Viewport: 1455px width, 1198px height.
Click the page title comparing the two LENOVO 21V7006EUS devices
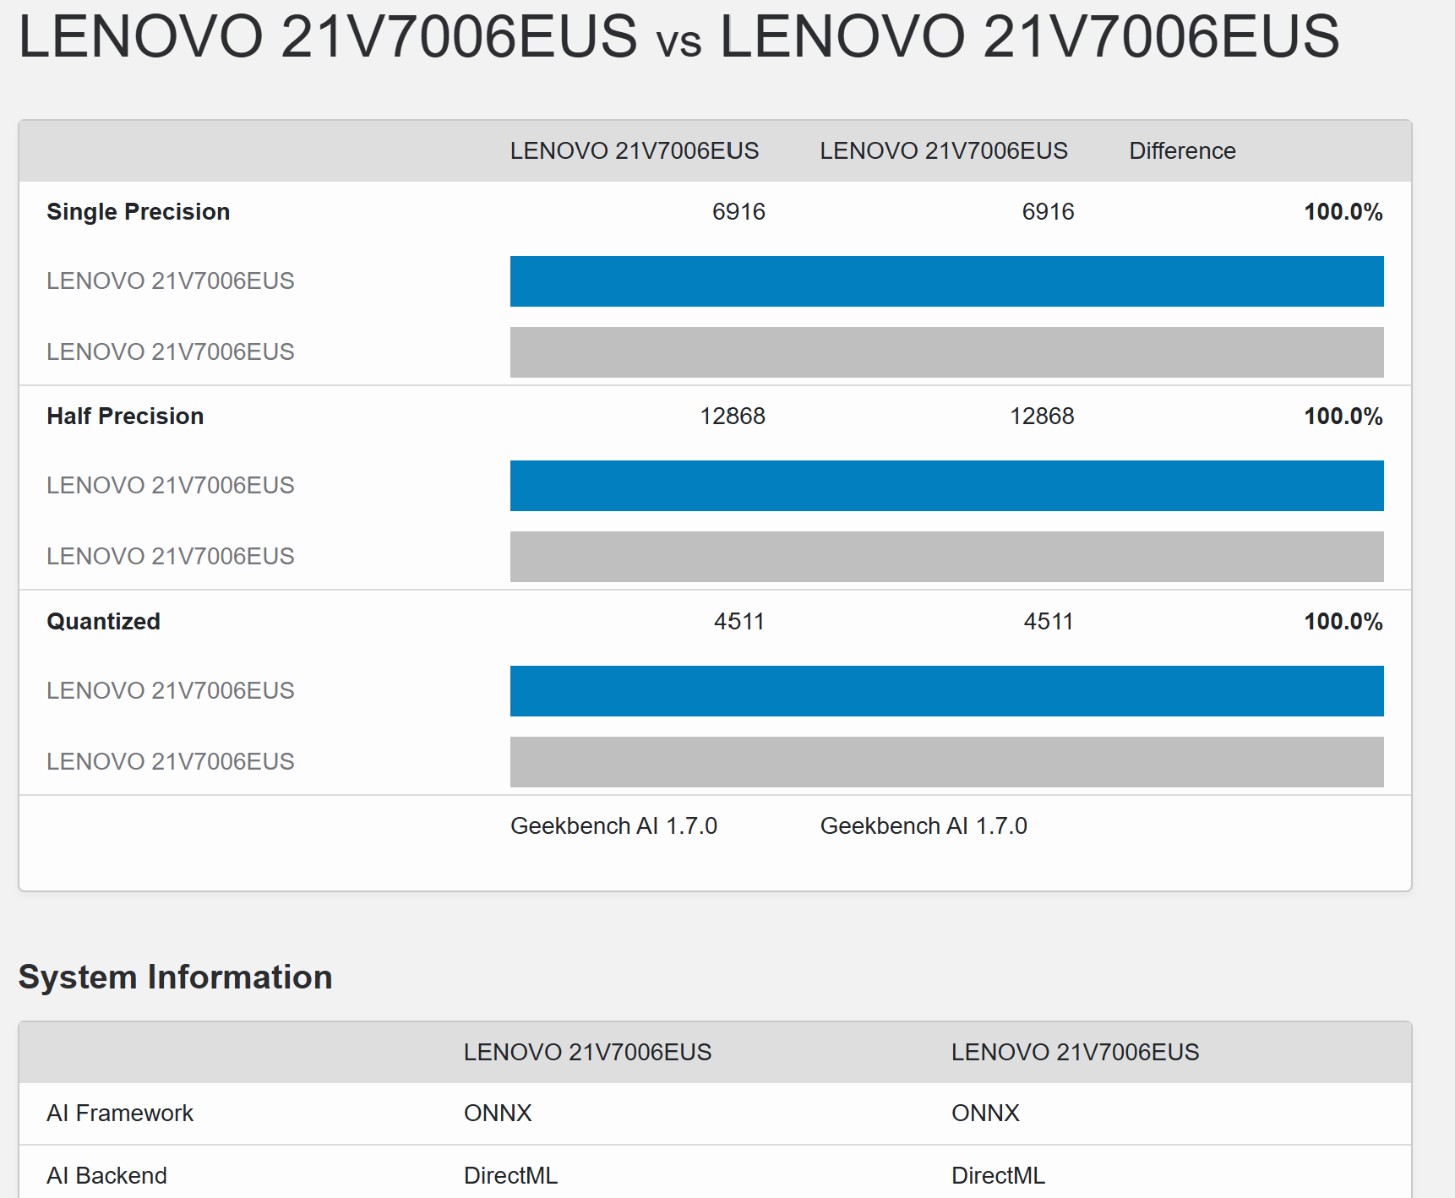pos(678,36)
